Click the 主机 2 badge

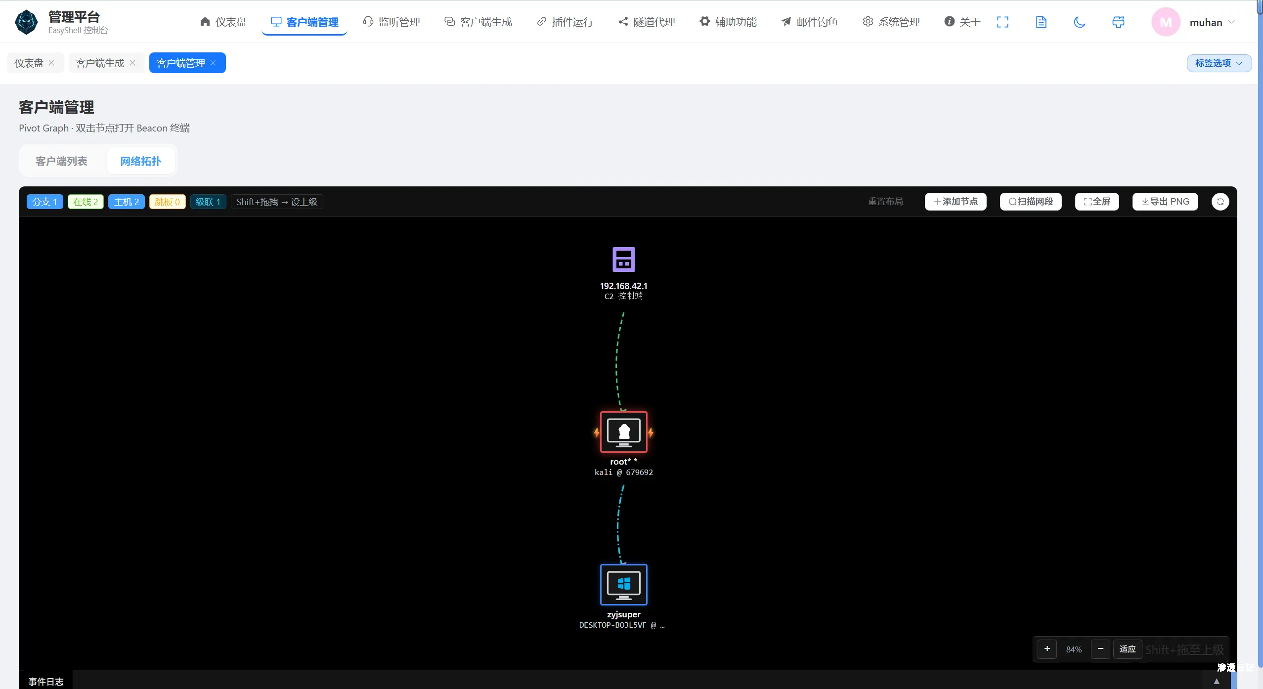click(x=127, y=202)
